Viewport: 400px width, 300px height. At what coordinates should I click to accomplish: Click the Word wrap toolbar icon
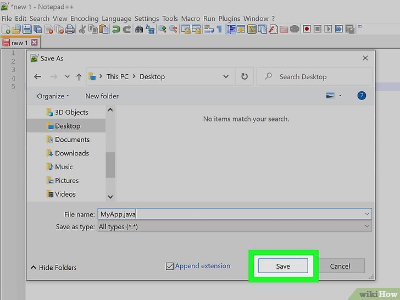click(x=209, y=29)
